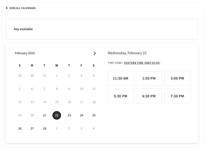Screen dimensions: 207x150
Task: Click the highlighted date 22
Action: [x=57, y=115]
